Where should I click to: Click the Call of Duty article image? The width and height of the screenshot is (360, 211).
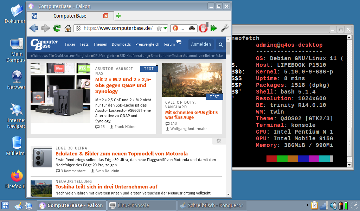click(x=192, y=80)
